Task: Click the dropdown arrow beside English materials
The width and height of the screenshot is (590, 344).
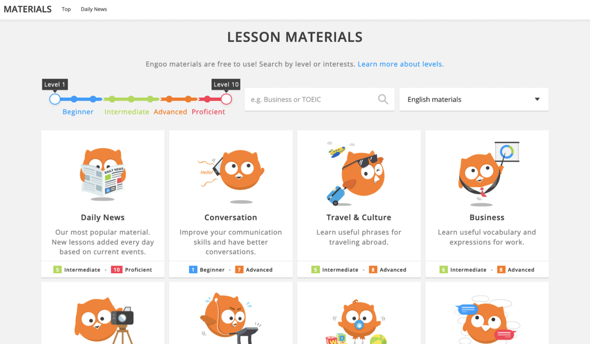Action: (537, 99)
